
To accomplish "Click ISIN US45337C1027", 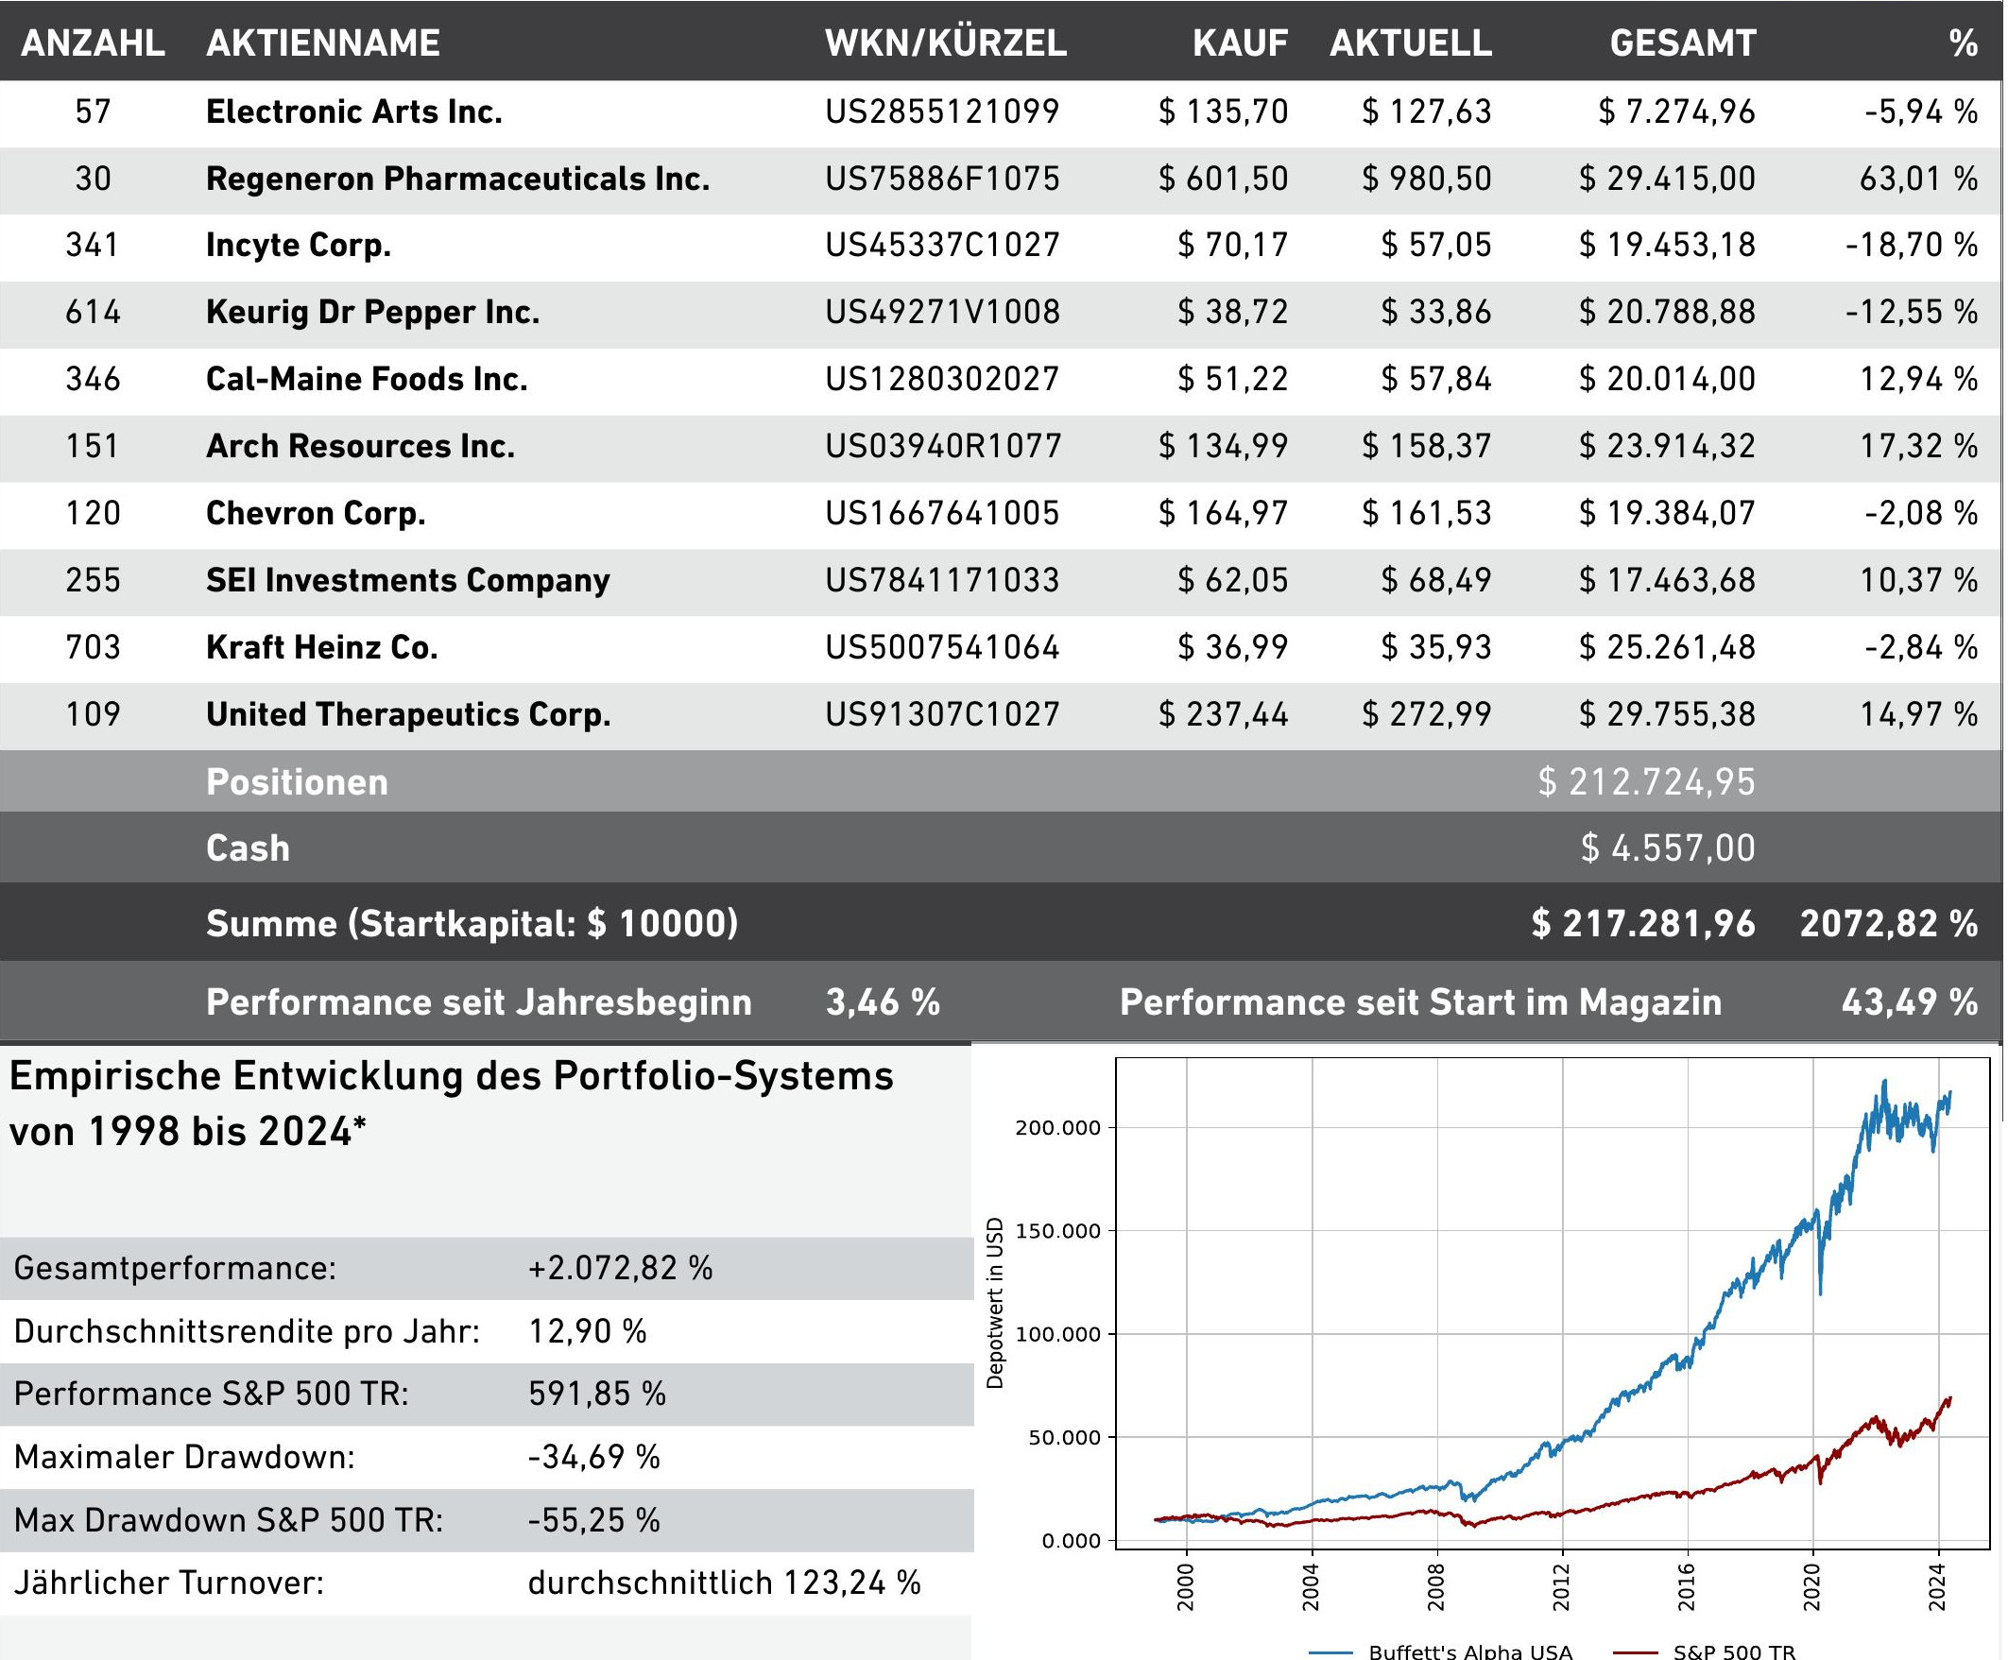I will pos(943,246).
